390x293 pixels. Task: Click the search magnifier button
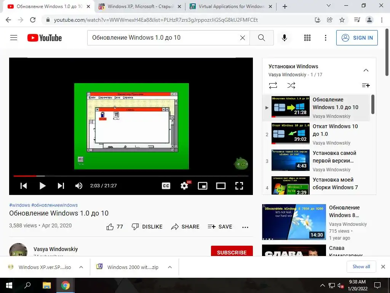click(261, 38)
